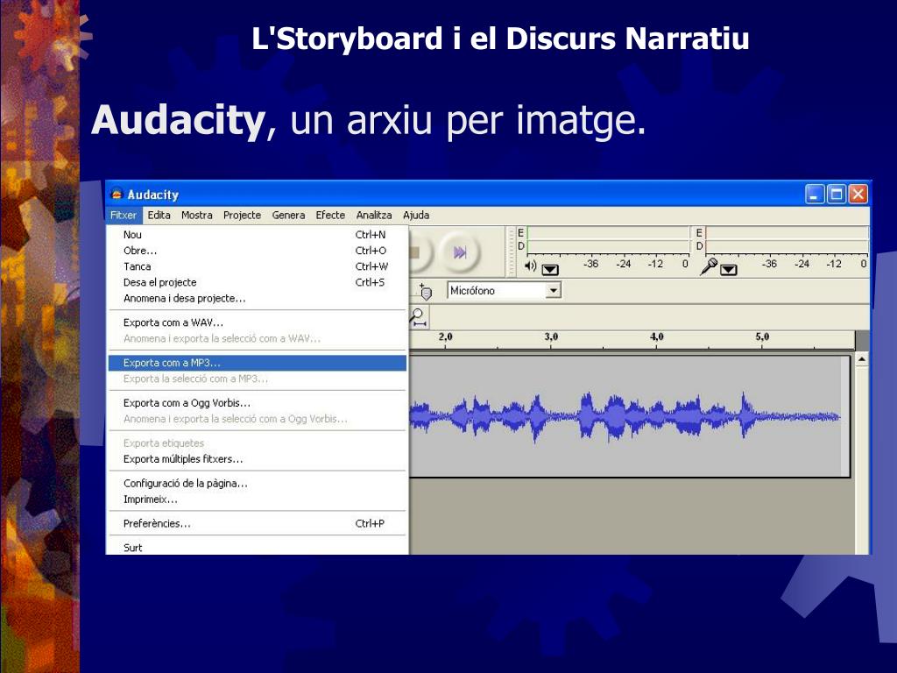The width and height of the screenshot is (897, 673).
Task: Open the Genera menu
Action: point(288,216)
